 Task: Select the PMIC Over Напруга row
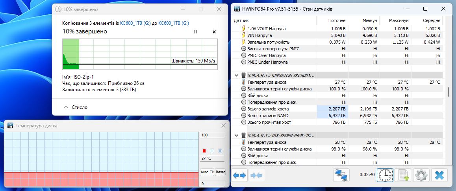click(x=338, y=55)
